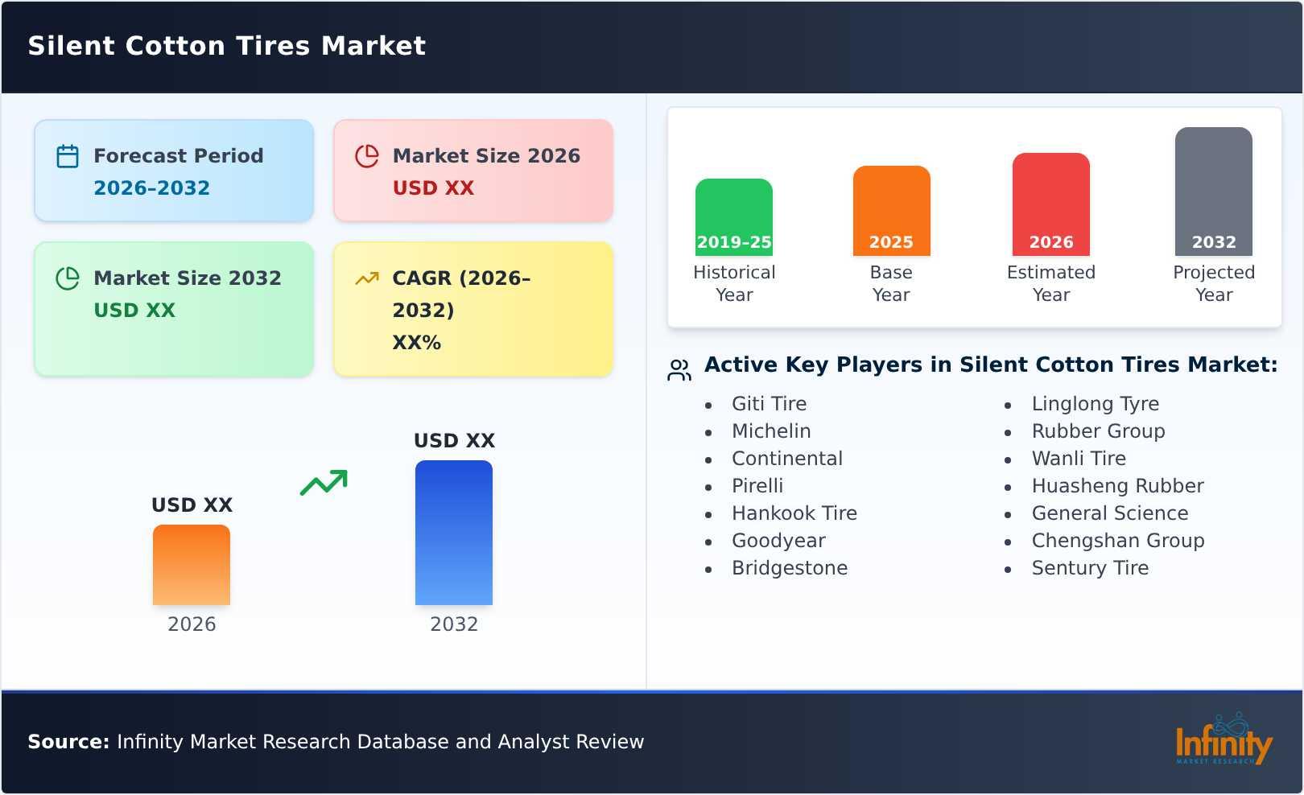The image size is (1304, 795).
Task: Click the Historical Year label
Action: [734, 283]
